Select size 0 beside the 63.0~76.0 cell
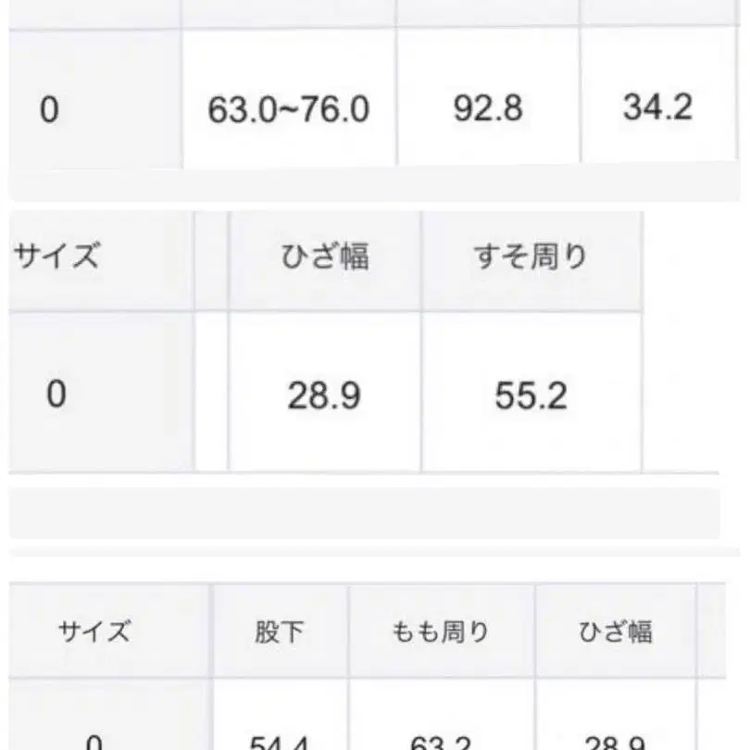Screen dimensions: 750x750 coord(49,110)
